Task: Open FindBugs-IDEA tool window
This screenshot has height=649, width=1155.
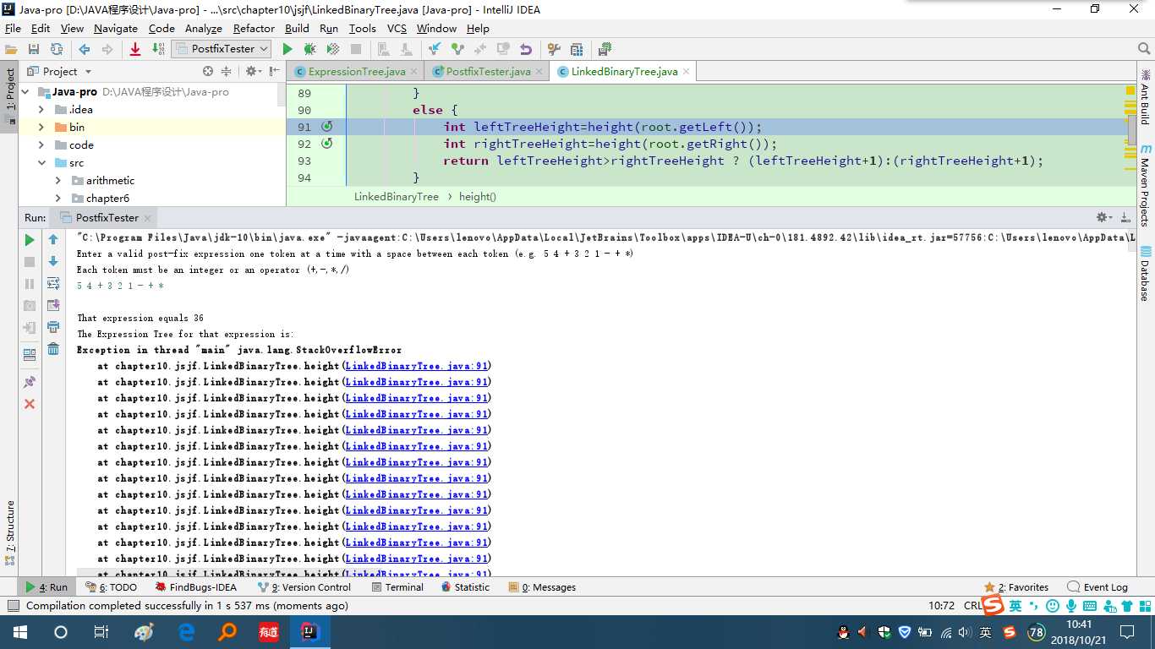Action: click(196, 587)
